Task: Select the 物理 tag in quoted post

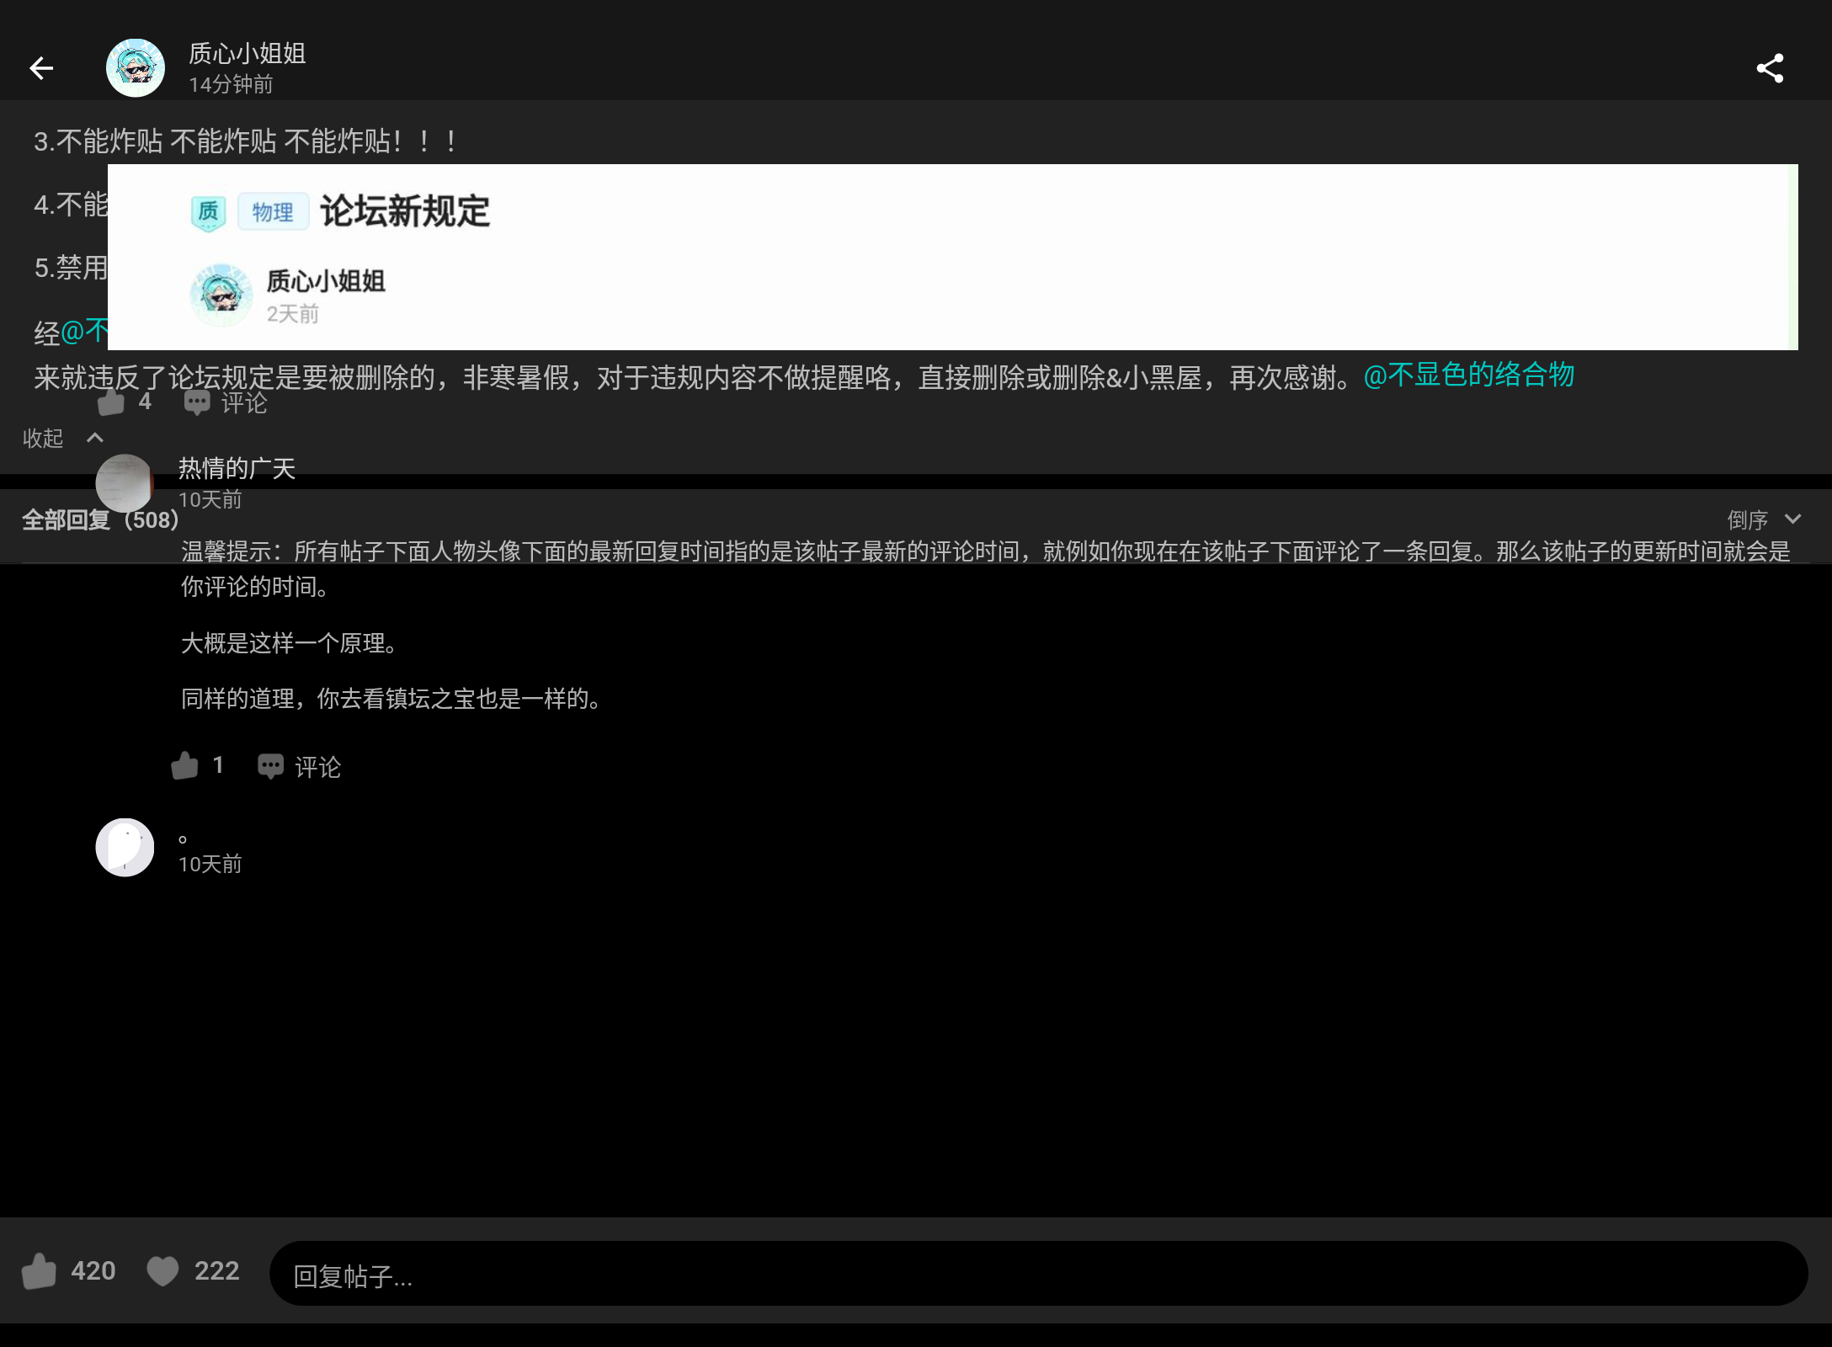Action: coord(273,211)
